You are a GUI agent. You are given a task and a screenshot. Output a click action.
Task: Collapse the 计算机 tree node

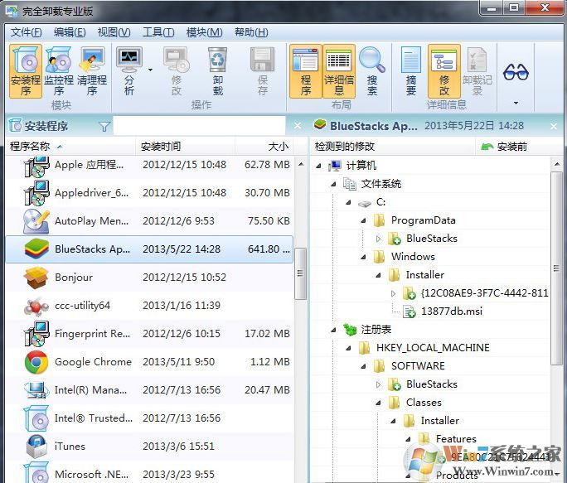(319, 166)
